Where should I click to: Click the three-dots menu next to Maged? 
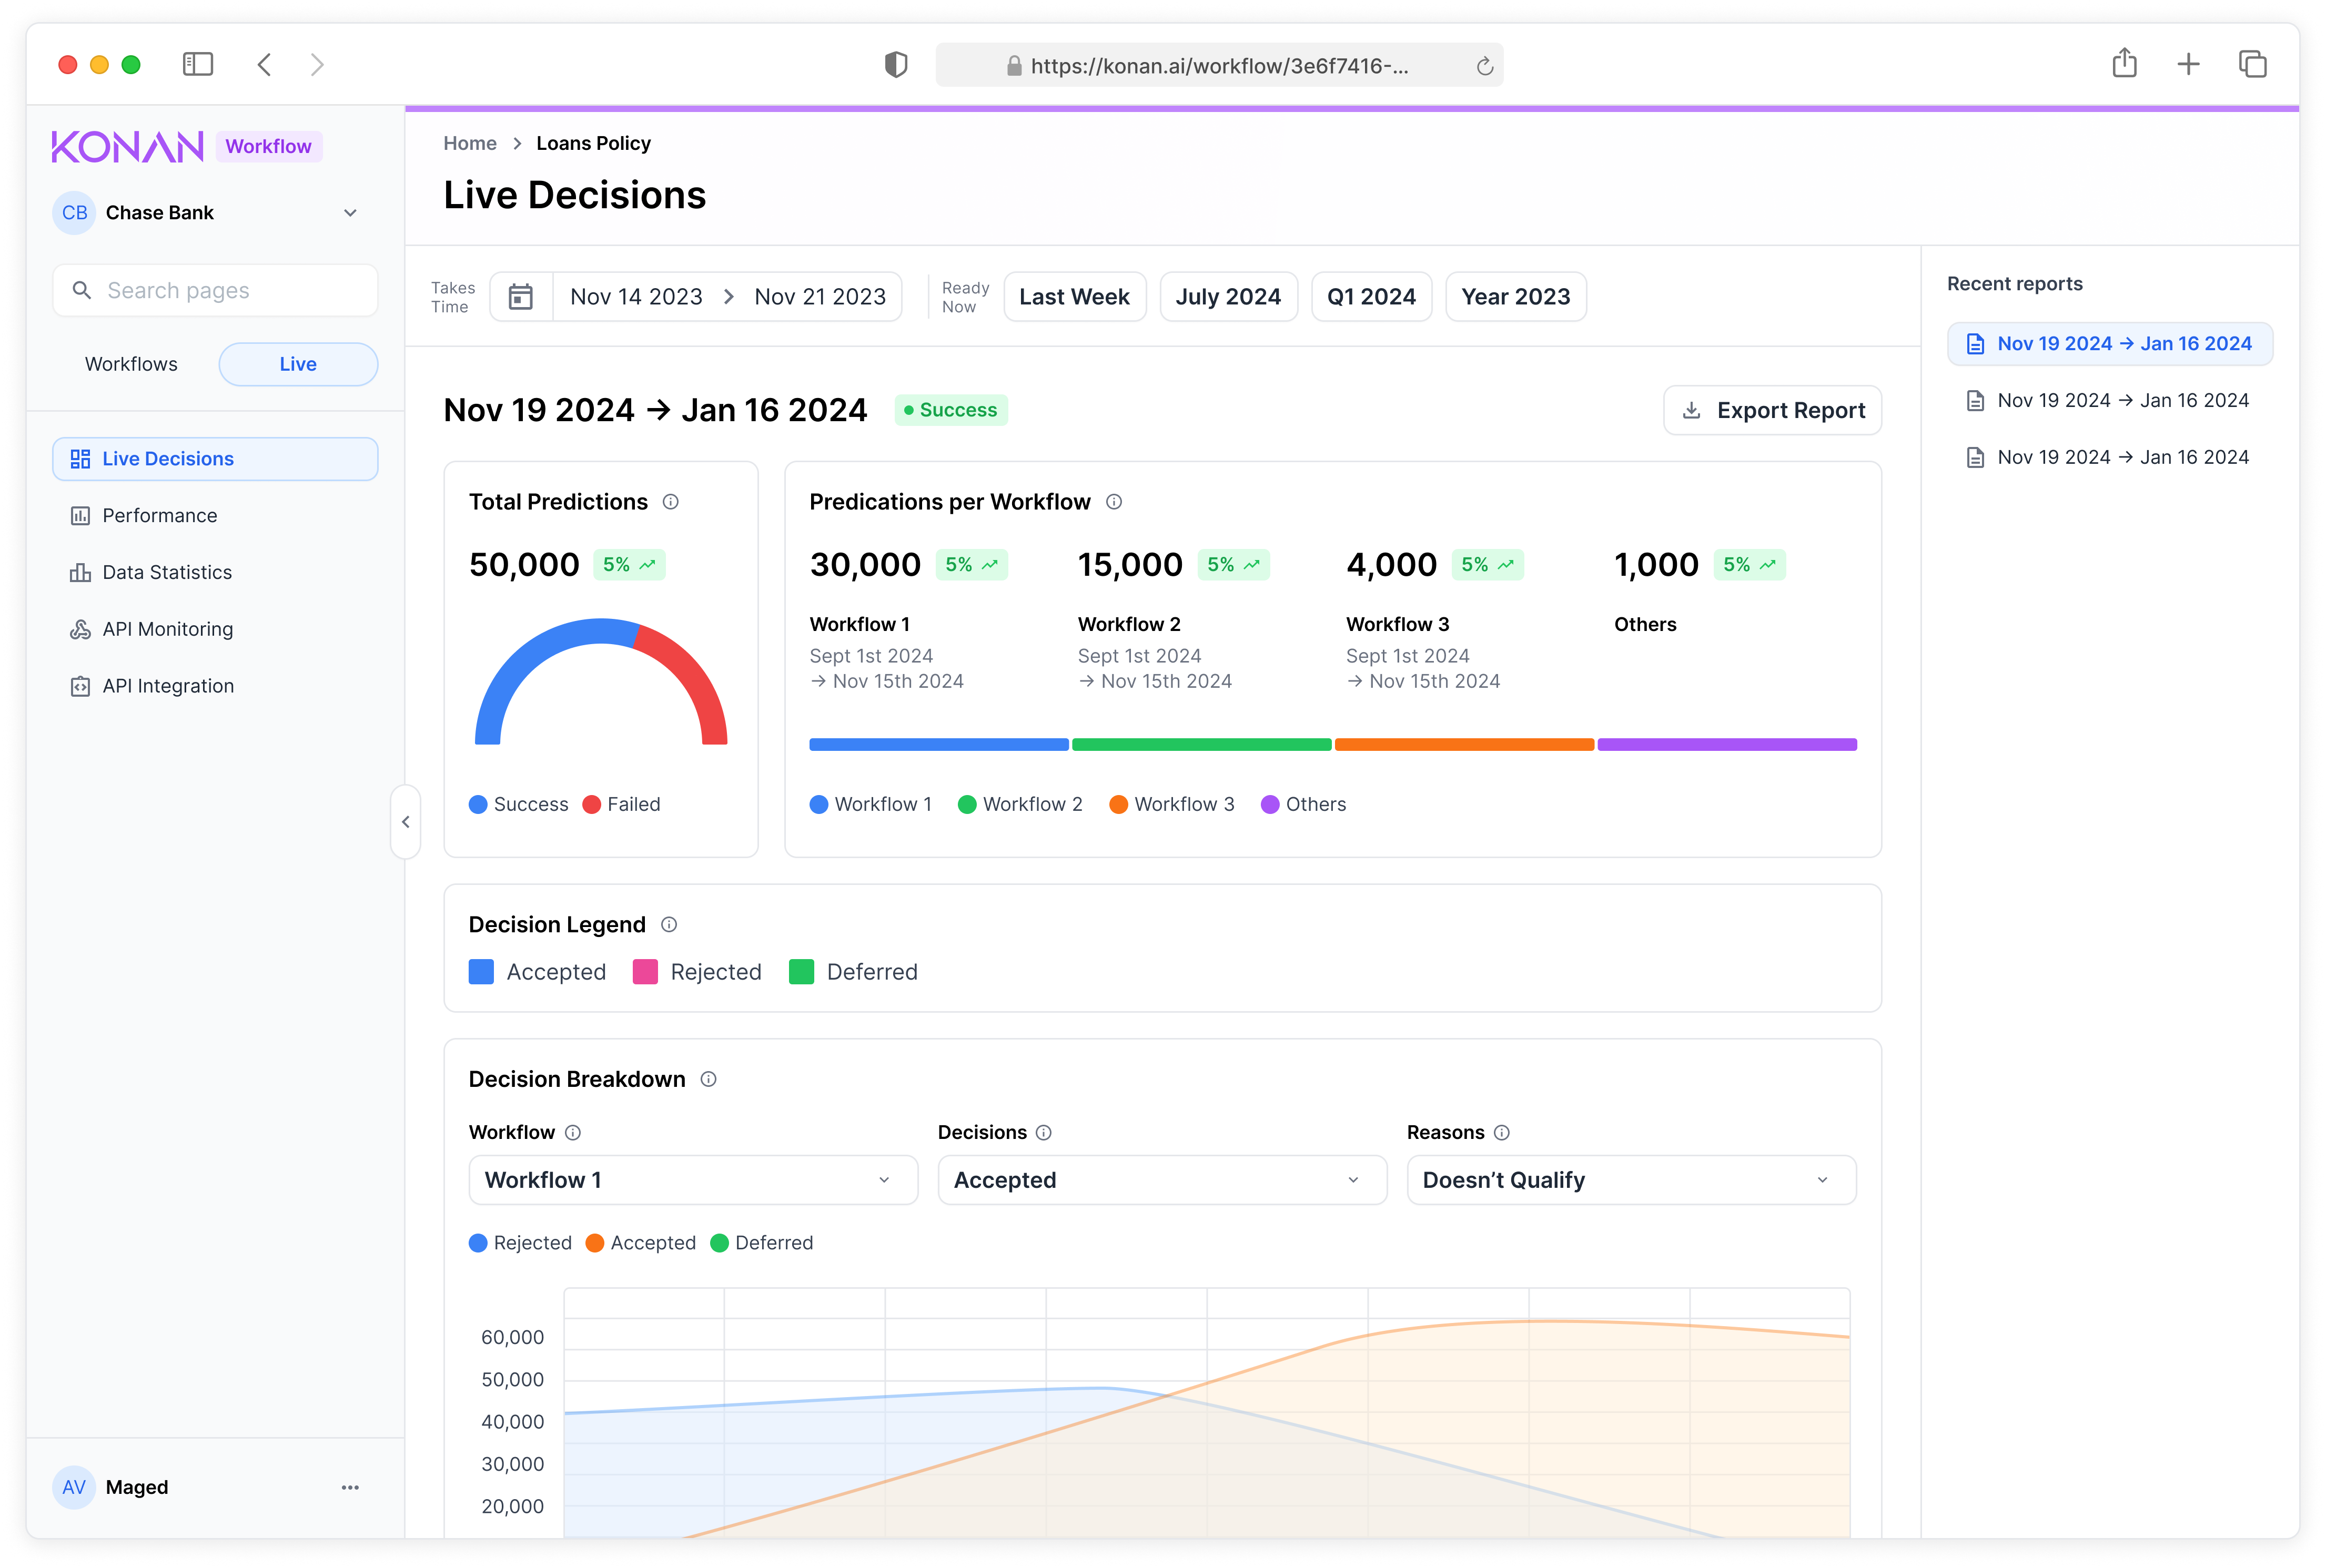coord(350,1487)
